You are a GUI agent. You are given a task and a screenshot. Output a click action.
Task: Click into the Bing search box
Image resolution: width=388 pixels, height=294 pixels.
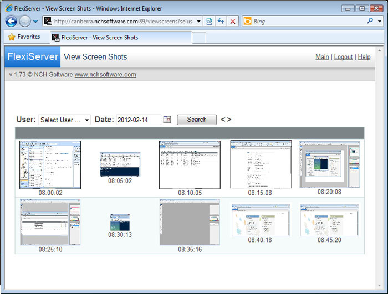(308, 22)
